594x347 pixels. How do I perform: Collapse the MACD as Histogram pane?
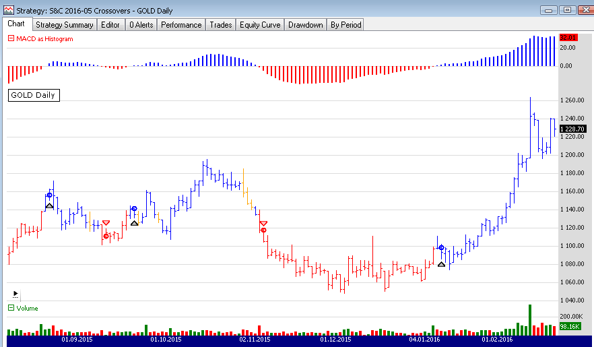10,39
